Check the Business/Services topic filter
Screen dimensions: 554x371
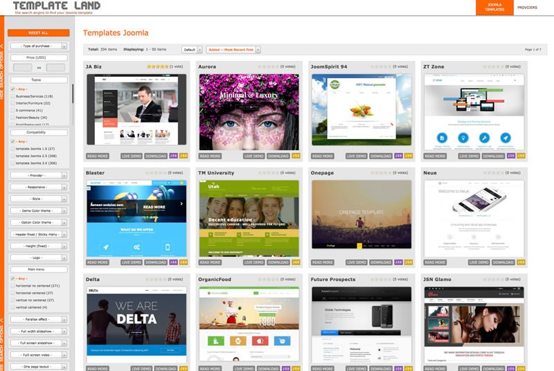coord(12,96)
